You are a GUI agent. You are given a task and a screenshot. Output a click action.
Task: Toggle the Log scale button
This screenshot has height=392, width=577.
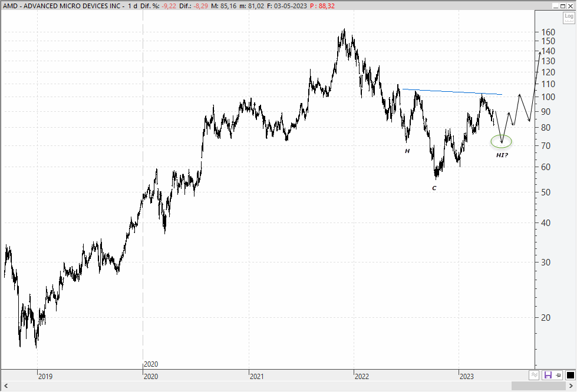pos(569,17)
